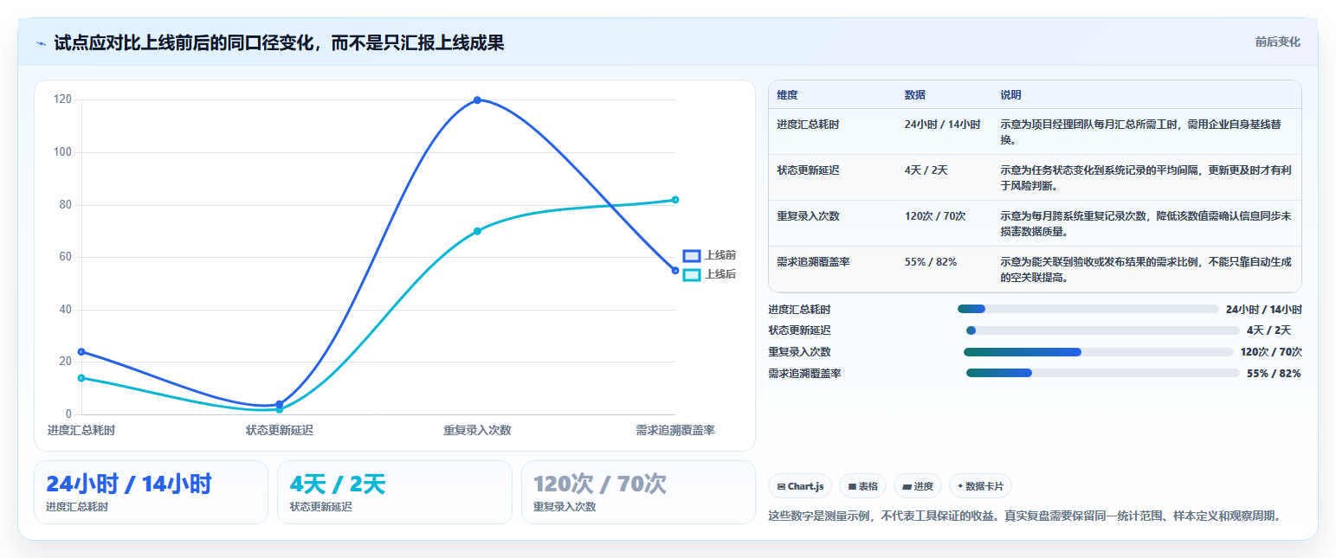1336x558 pixels.
Task: Click the 4天 / 2天 table data cell
Action: pyautogui.click(x=926, y=170)
